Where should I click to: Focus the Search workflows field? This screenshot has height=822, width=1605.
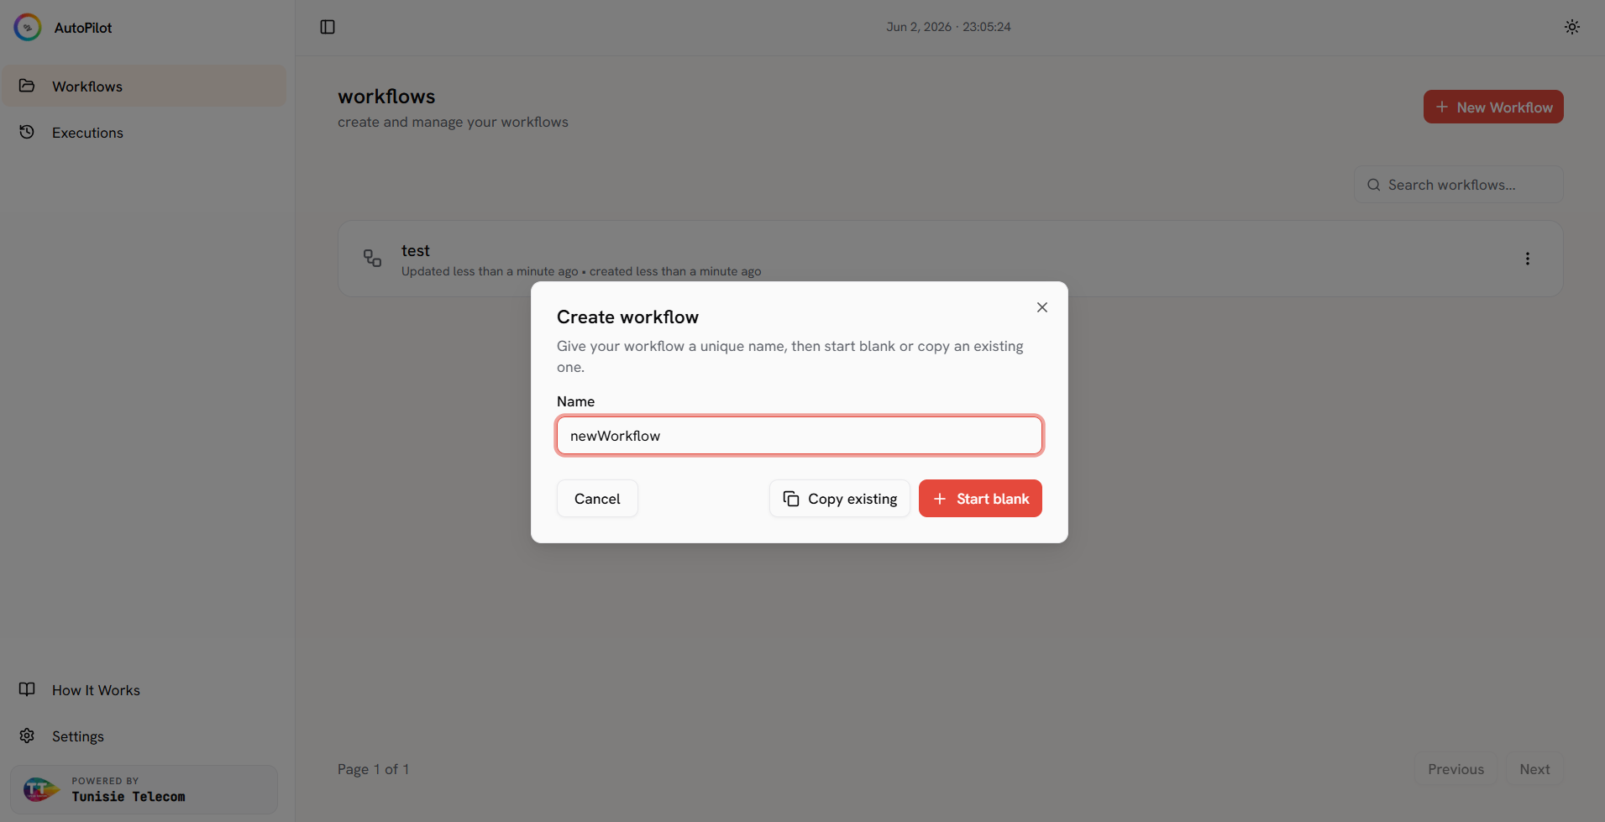pyautogui.click(x=1458, y=185)
